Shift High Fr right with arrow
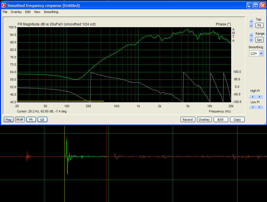 [x=259, y=97]
